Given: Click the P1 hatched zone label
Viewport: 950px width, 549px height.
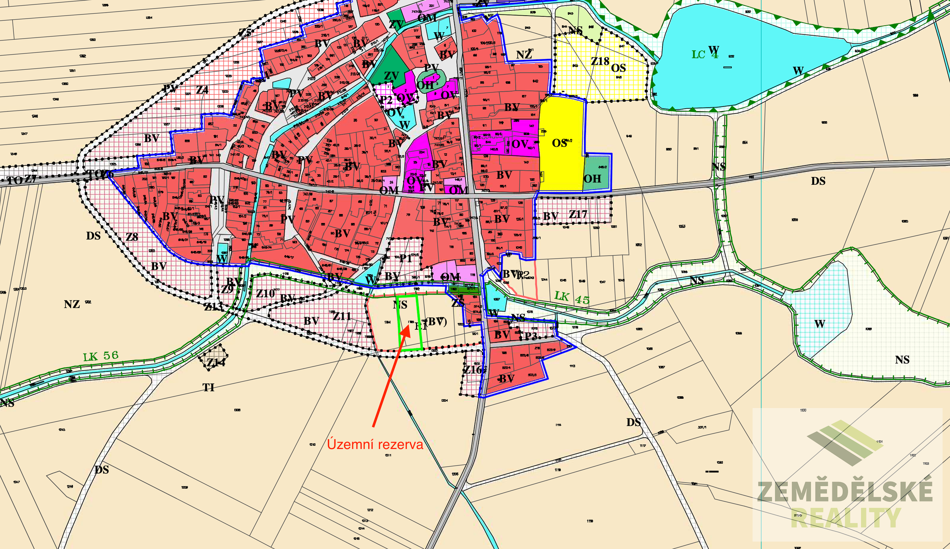Looking at the screenshot, I should tap(406, 259).
